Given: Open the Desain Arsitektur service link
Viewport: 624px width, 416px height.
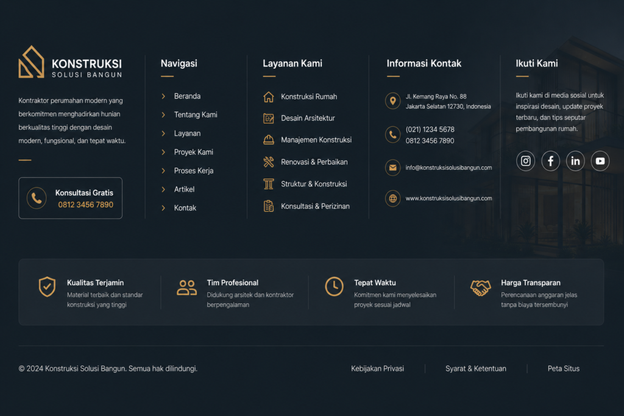Looking at the screenshot, I should click(x=308, y=118).
